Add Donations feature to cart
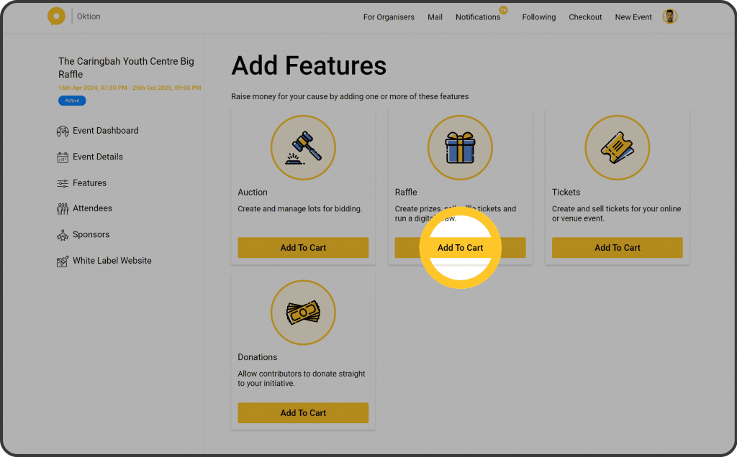The image size is (737, 457). (x=303, y=413)
